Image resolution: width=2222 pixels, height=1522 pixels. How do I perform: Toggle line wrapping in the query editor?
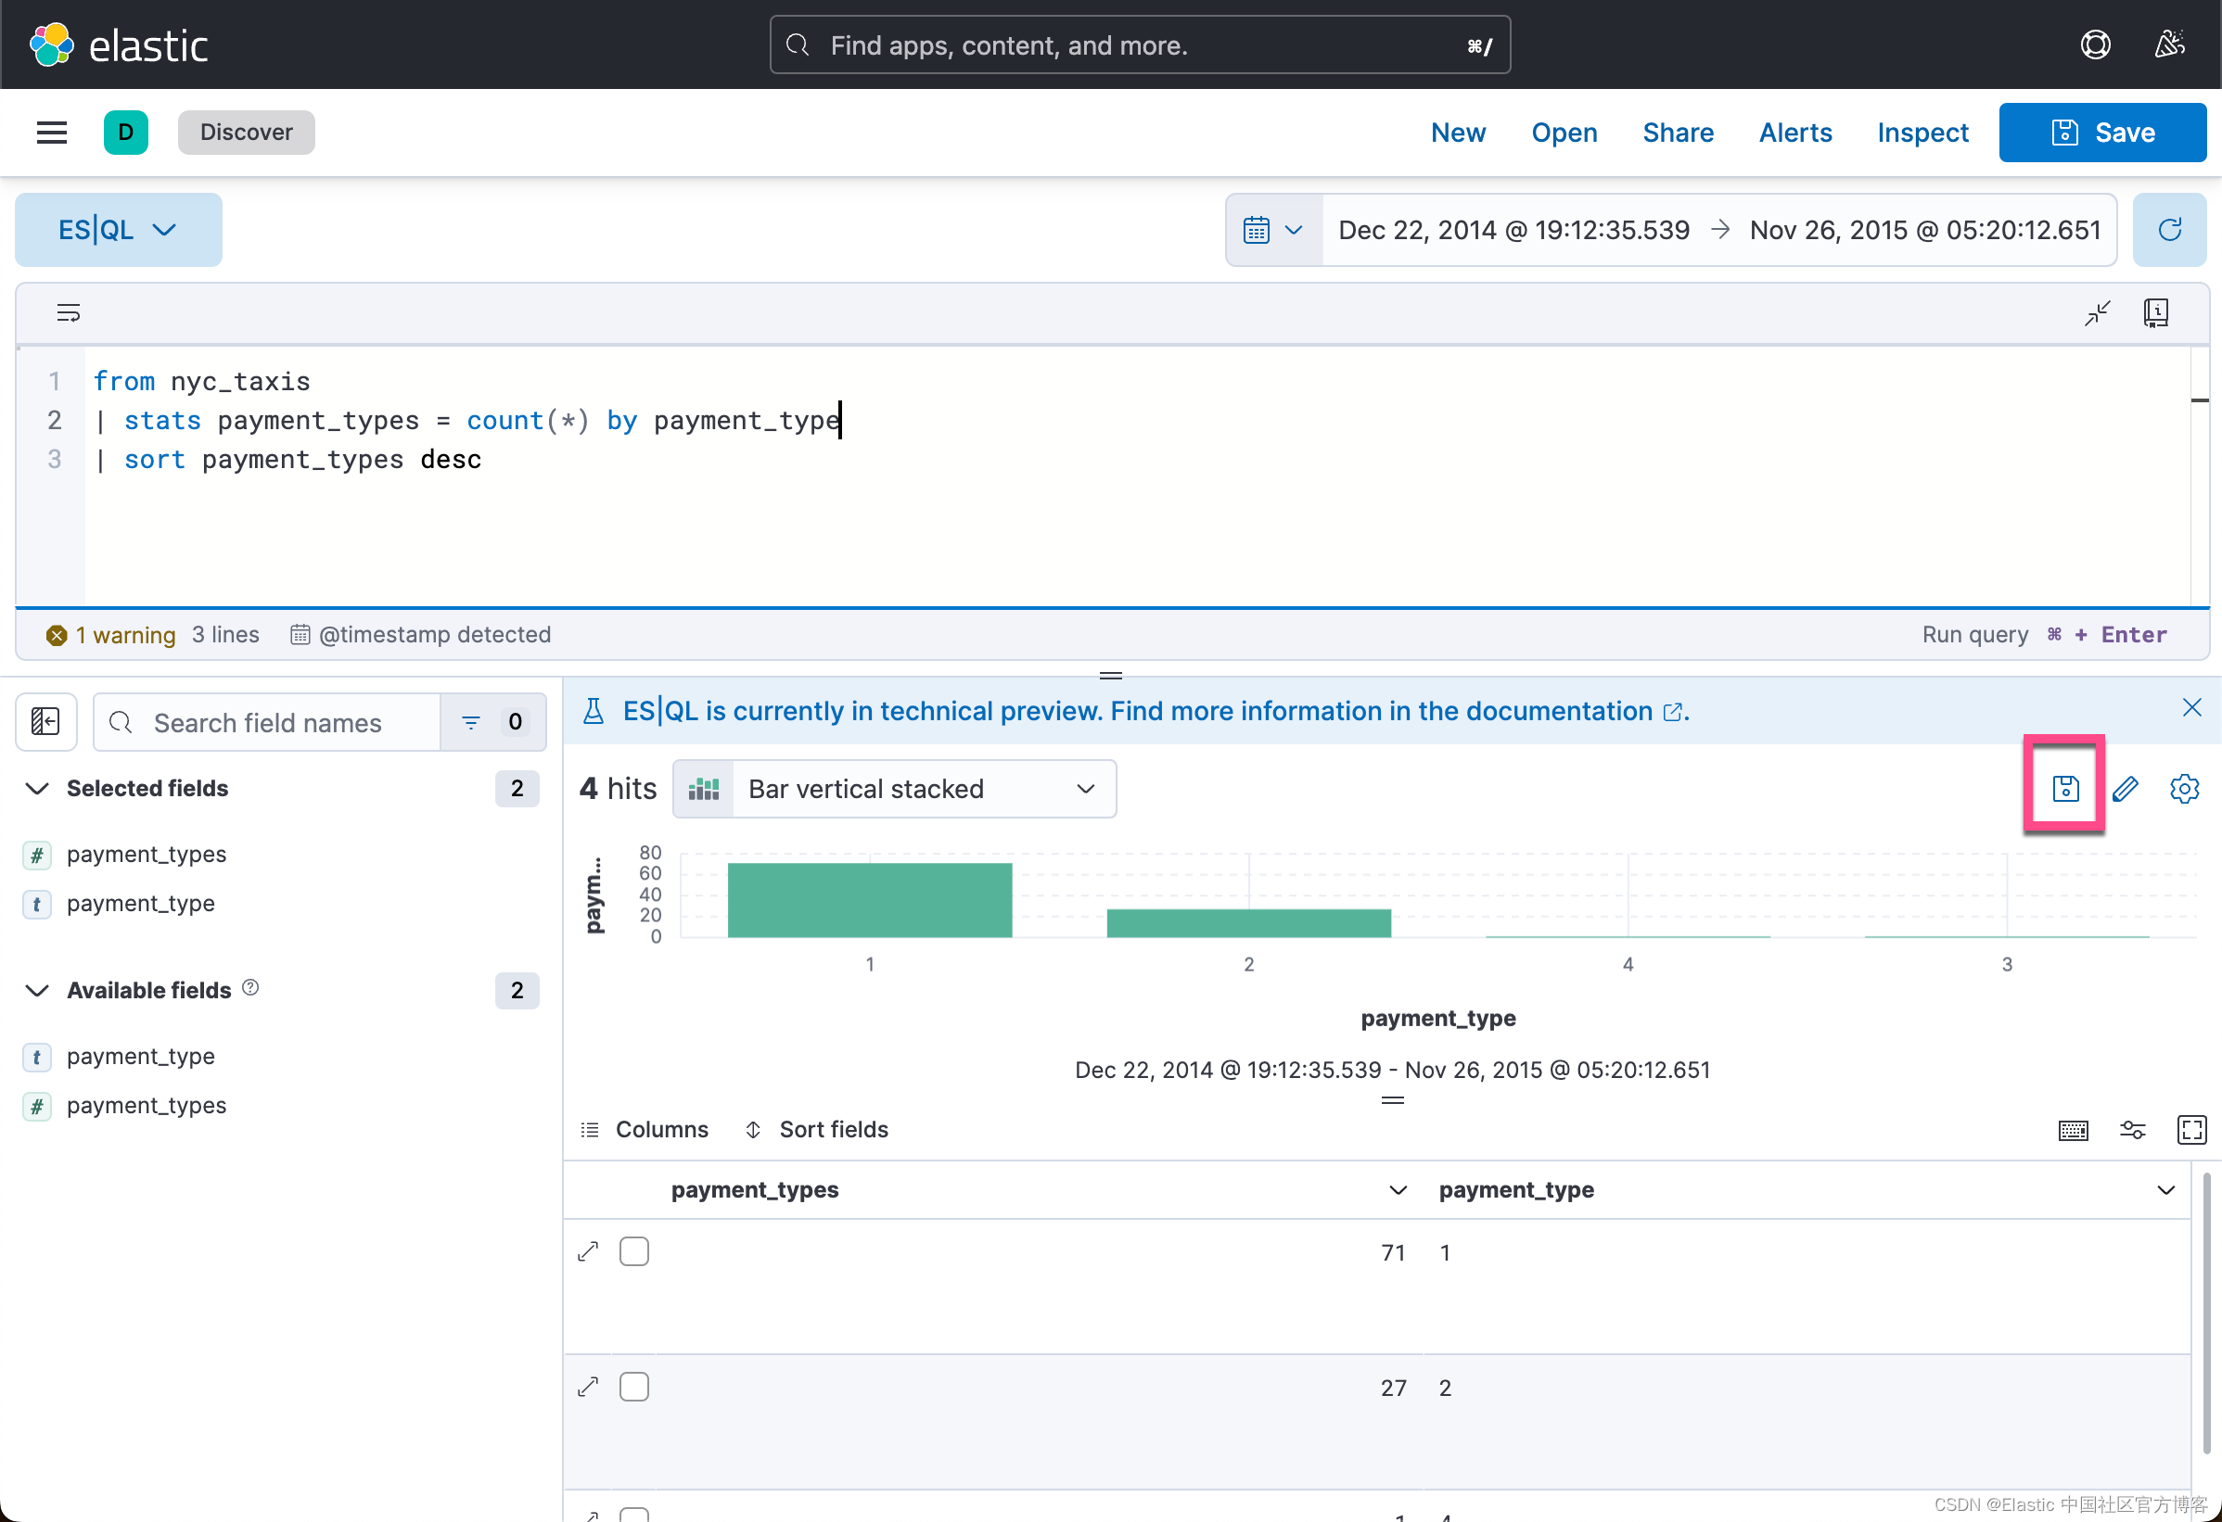pyautogui.click(x=68, y=312)
